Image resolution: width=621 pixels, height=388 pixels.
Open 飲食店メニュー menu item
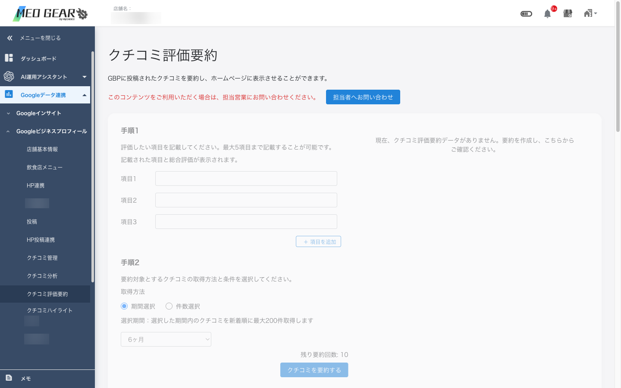[45, 167]
